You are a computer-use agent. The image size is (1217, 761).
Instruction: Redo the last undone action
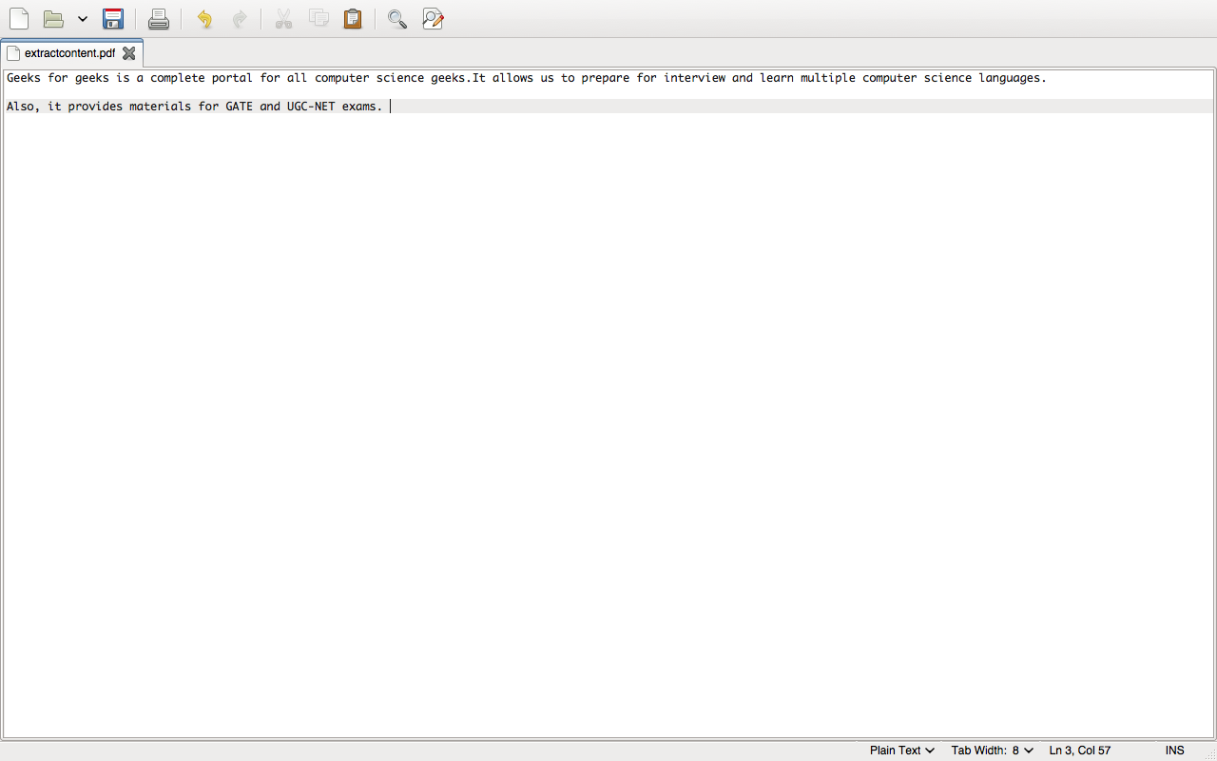(x=240, y=19)
